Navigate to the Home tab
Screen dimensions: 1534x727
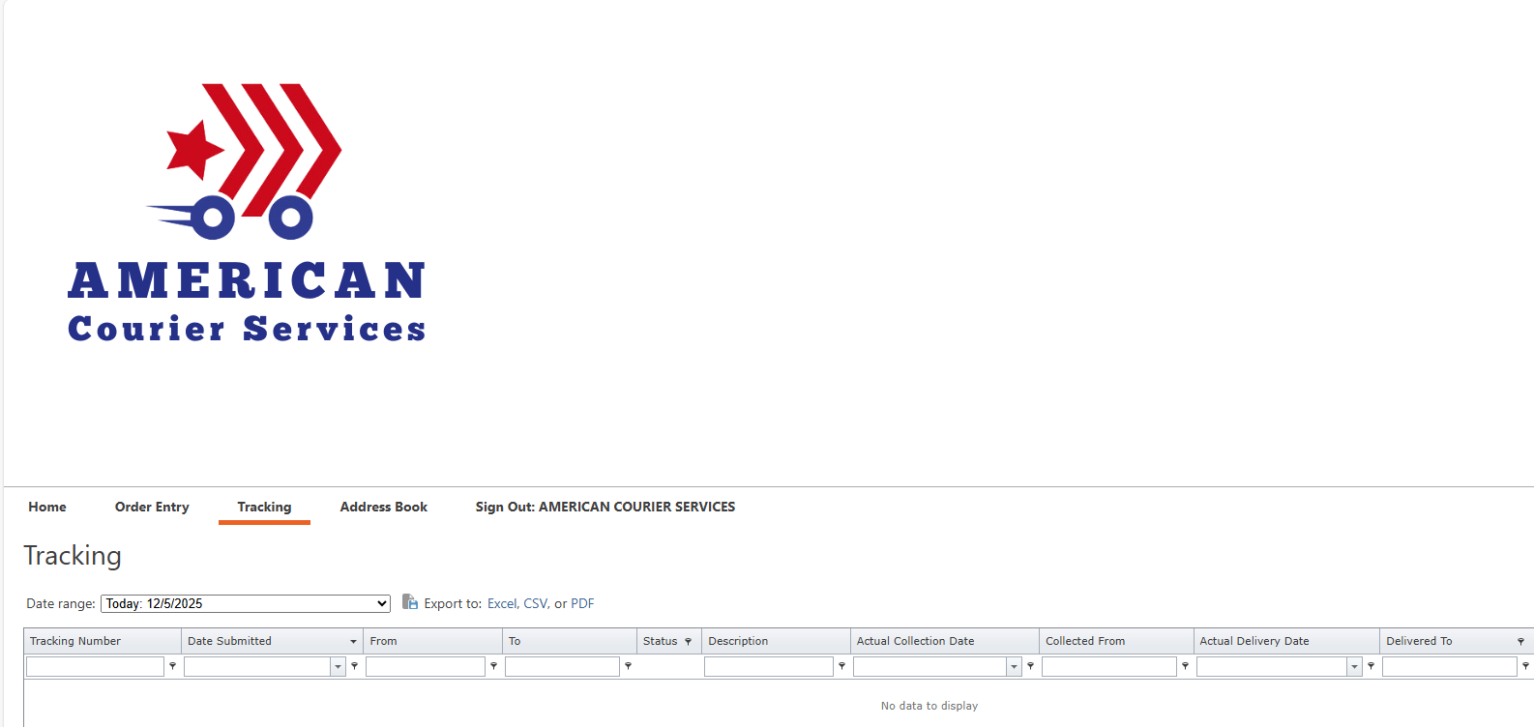tap(47, 507)
